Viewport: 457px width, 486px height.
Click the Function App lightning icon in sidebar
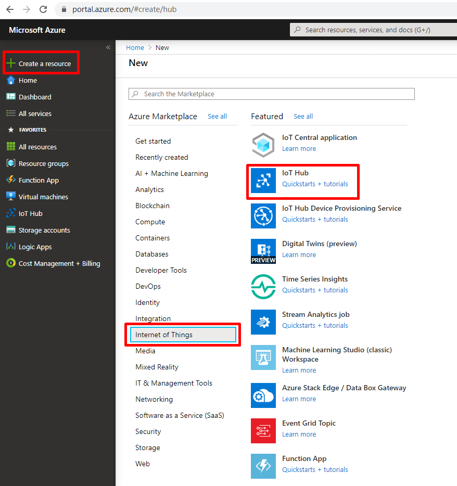(11, 180)
